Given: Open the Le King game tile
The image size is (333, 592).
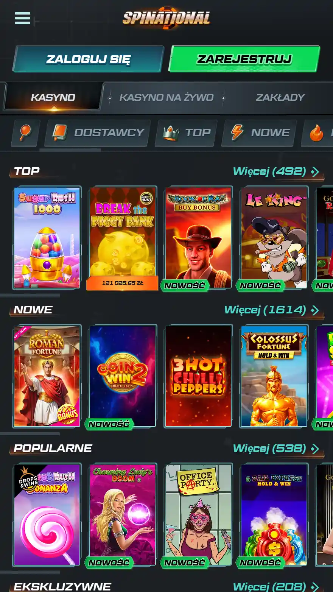Looking at the screenshot, I should pos(274,238).
